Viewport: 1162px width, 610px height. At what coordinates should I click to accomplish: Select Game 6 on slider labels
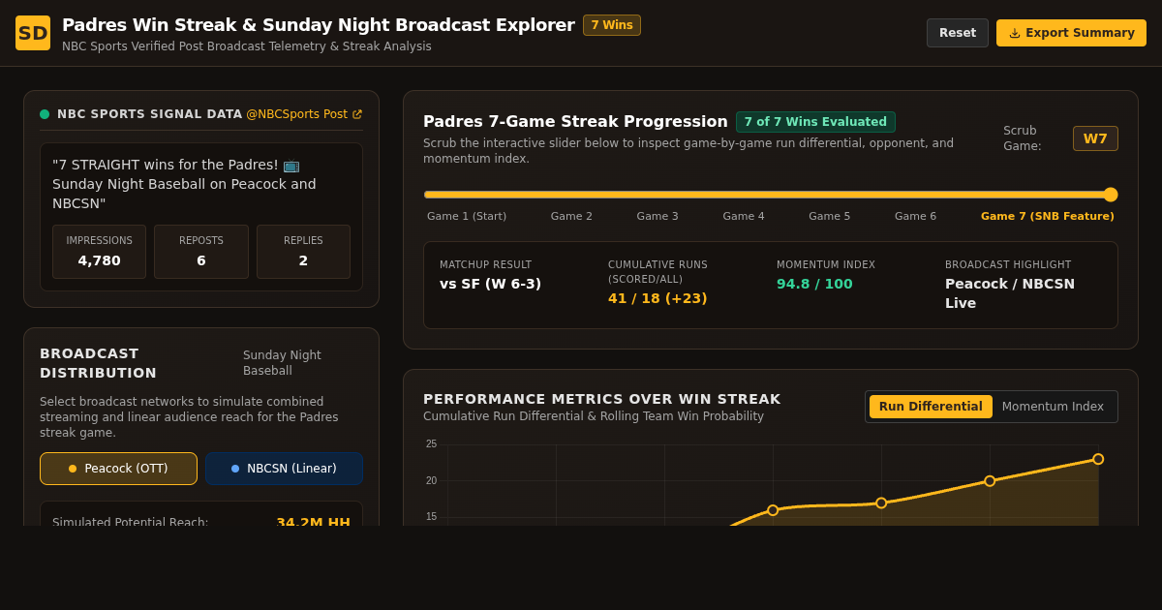[916, 216]
